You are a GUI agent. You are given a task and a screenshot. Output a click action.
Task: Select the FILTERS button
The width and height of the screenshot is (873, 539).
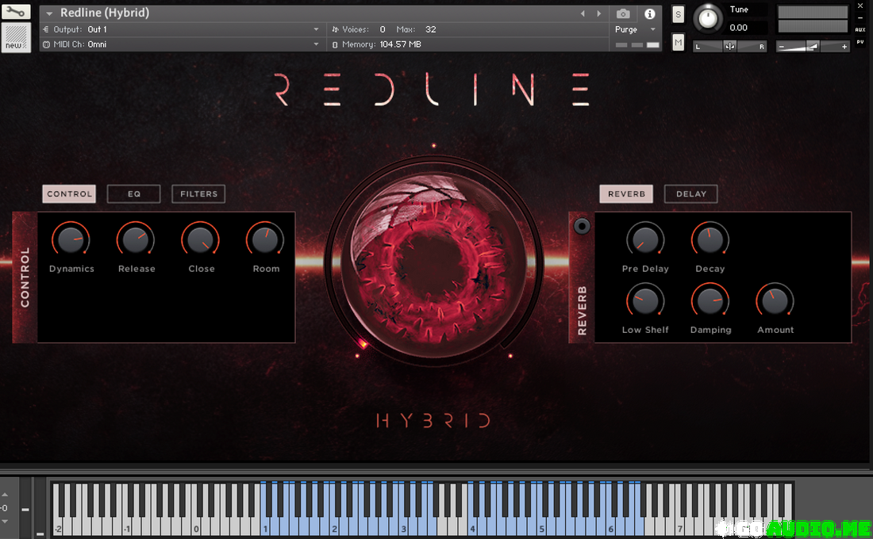pyautogui.click(x=198, y=194)
